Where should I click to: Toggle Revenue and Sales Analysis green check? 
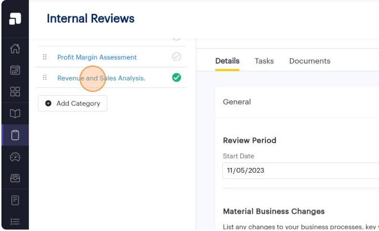[176, 77]
